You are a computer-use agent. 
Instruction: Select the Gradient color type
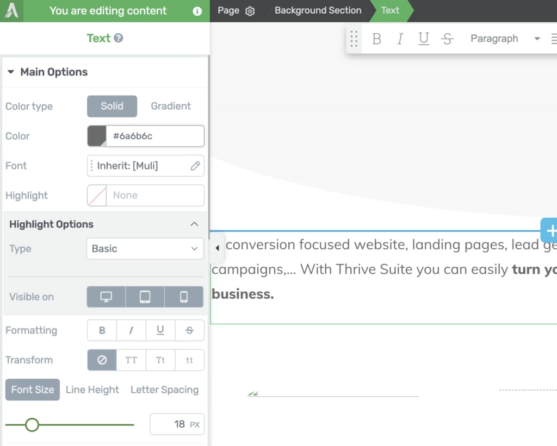coord(171,106)
